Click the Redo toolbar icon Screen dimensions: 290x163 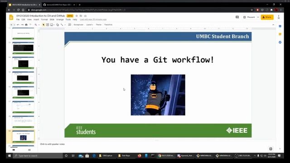(22, 25)
